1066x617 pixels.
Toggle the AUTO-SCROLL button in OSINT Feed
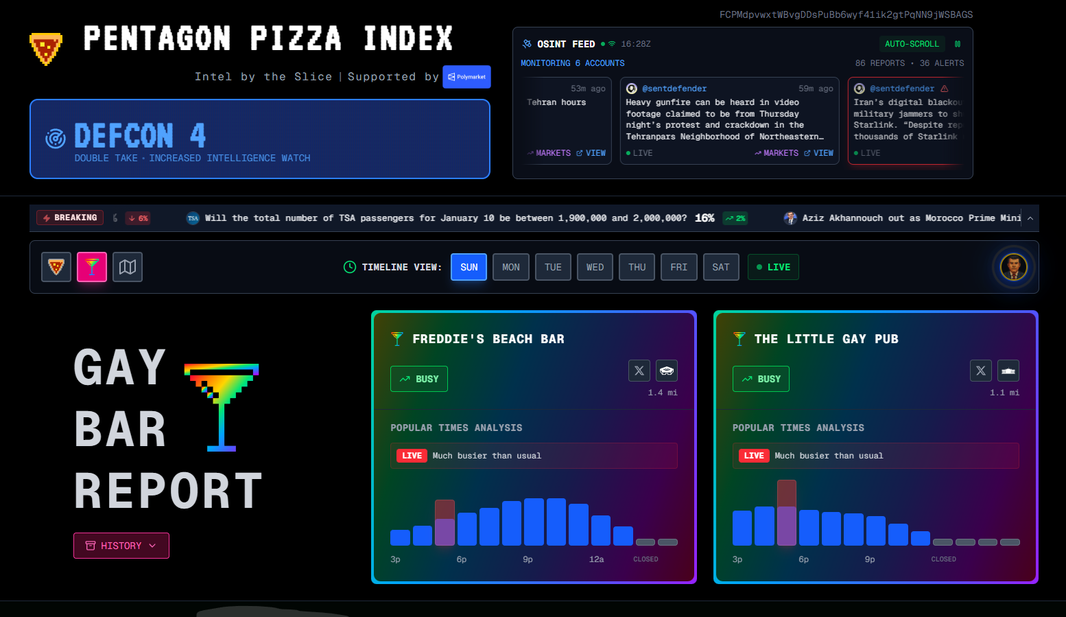pos(912,44)
